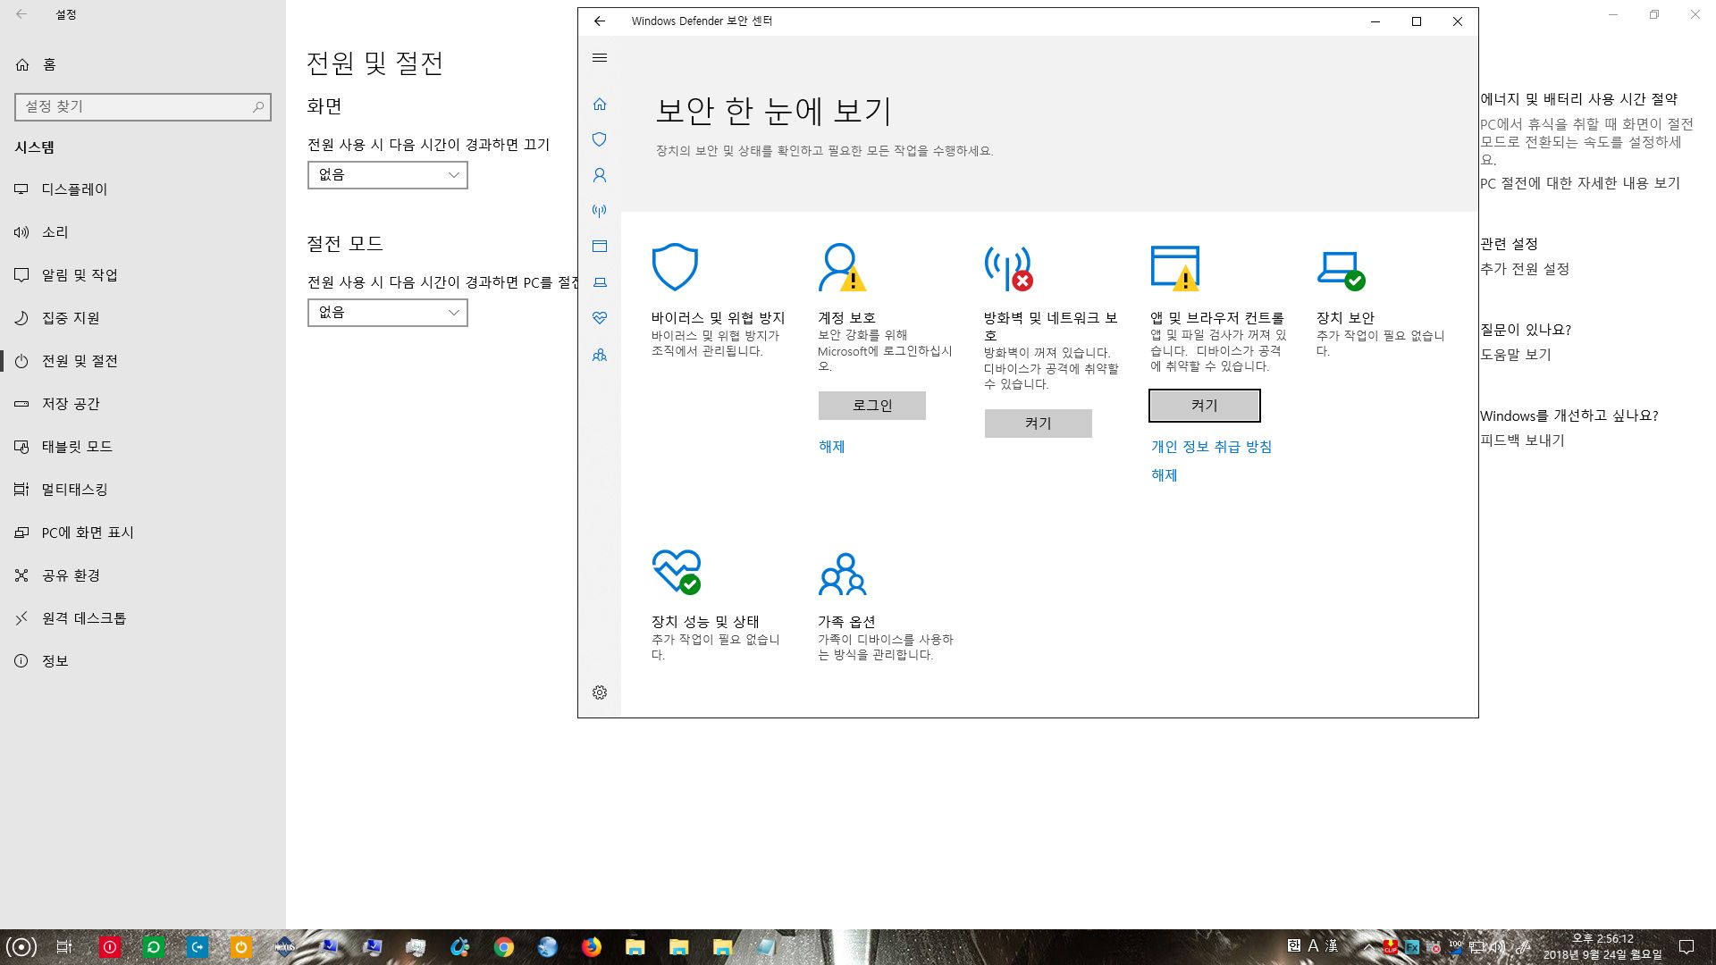The width and height of the screenshot is (1716, 965).
Task: Open Defender settings gear icon
Action: click(600, 692)
